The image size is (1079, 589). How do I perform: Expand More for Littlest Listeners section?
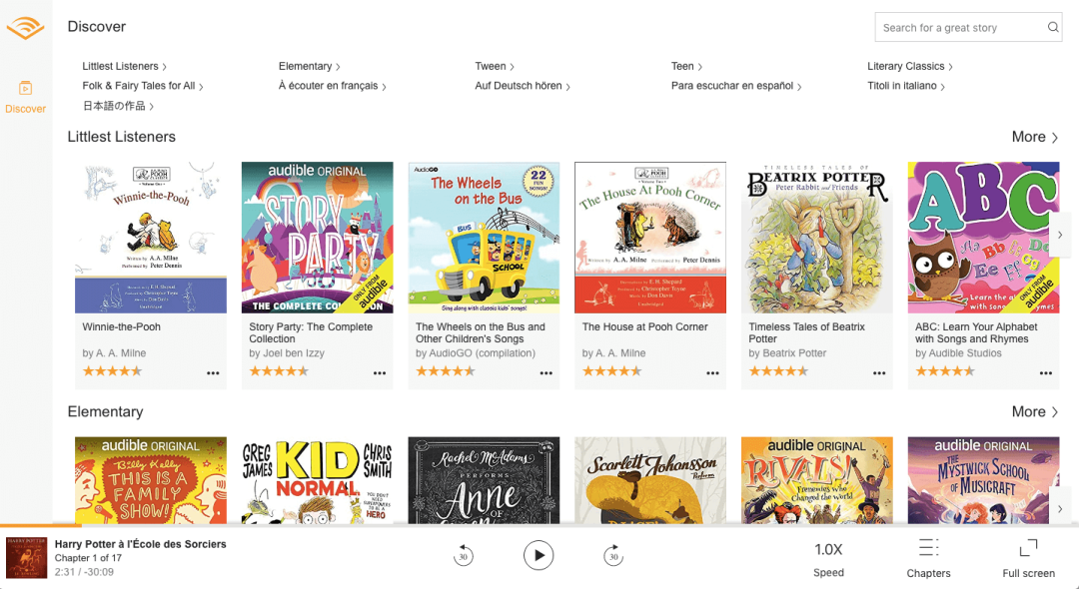[x=1034, y=137]
